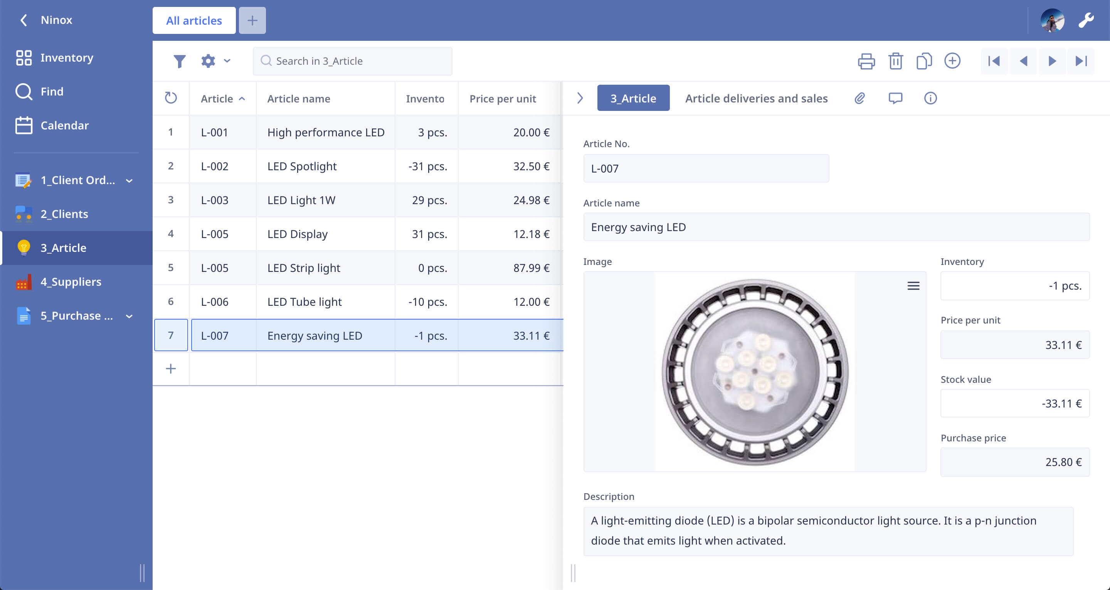The height and width of the screenshot is (590, 1110).
Task: Open the Inventory home grid
Action: coord(54,57)
